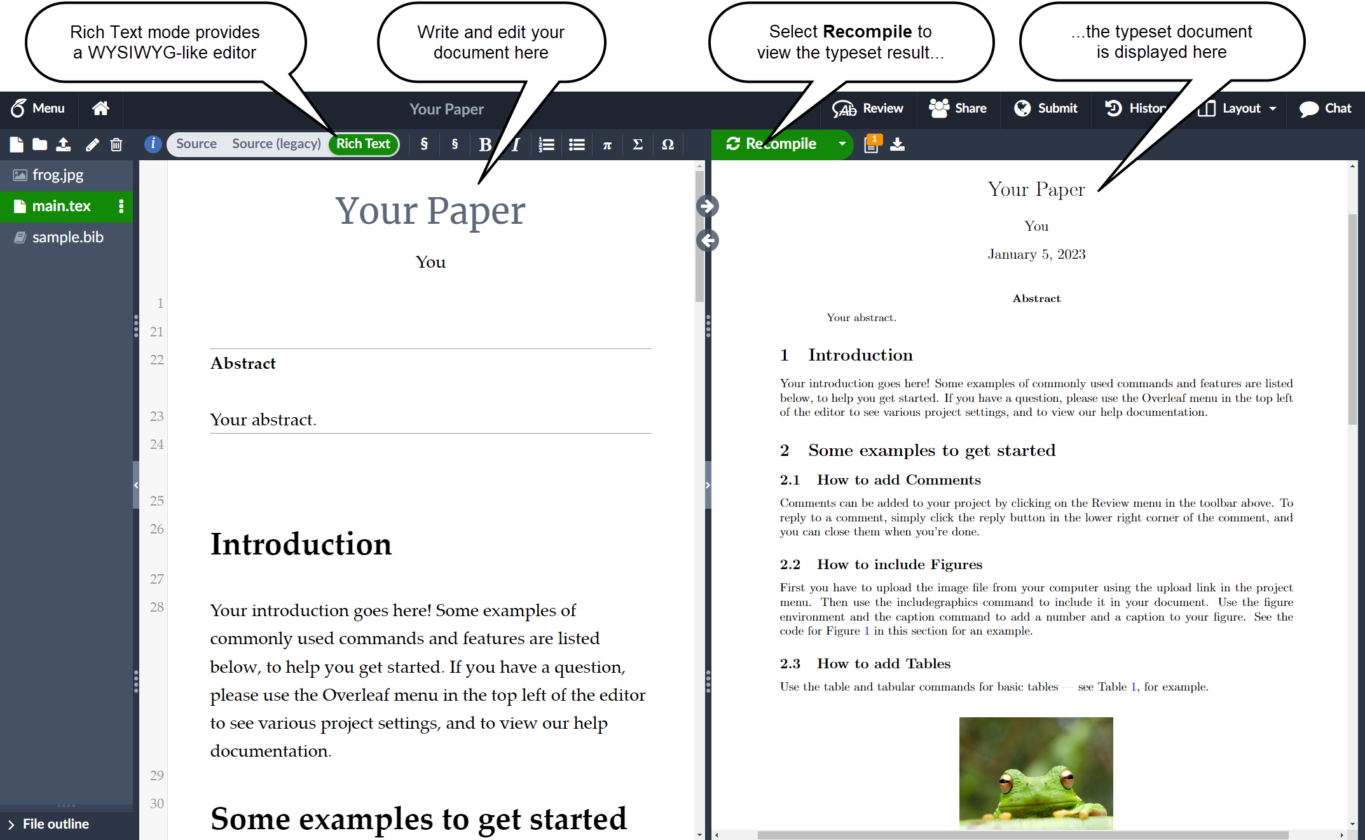The width and height of the screenshot is (1365, 840).
Task: Click the Omega symbol icon
Action: click(668, 144)
